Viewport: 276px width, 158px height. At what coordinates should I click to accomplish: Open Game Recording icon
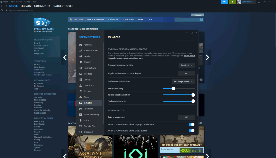(80, 115)
